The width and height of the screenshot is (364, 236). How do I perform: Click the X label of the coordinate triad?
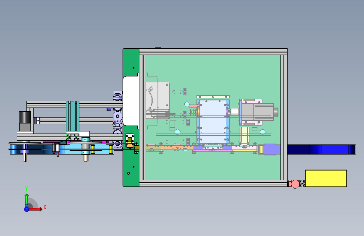[45, 207]
